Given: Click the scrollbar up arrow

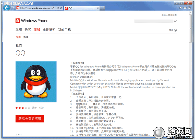Looking at the screenshot, I should click(190, 13).
